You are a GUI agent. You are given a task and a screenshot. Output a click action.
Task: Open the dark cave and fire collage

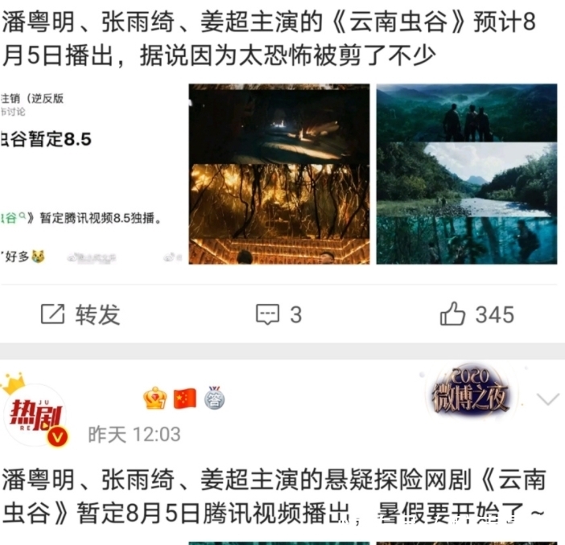(279, 174)
